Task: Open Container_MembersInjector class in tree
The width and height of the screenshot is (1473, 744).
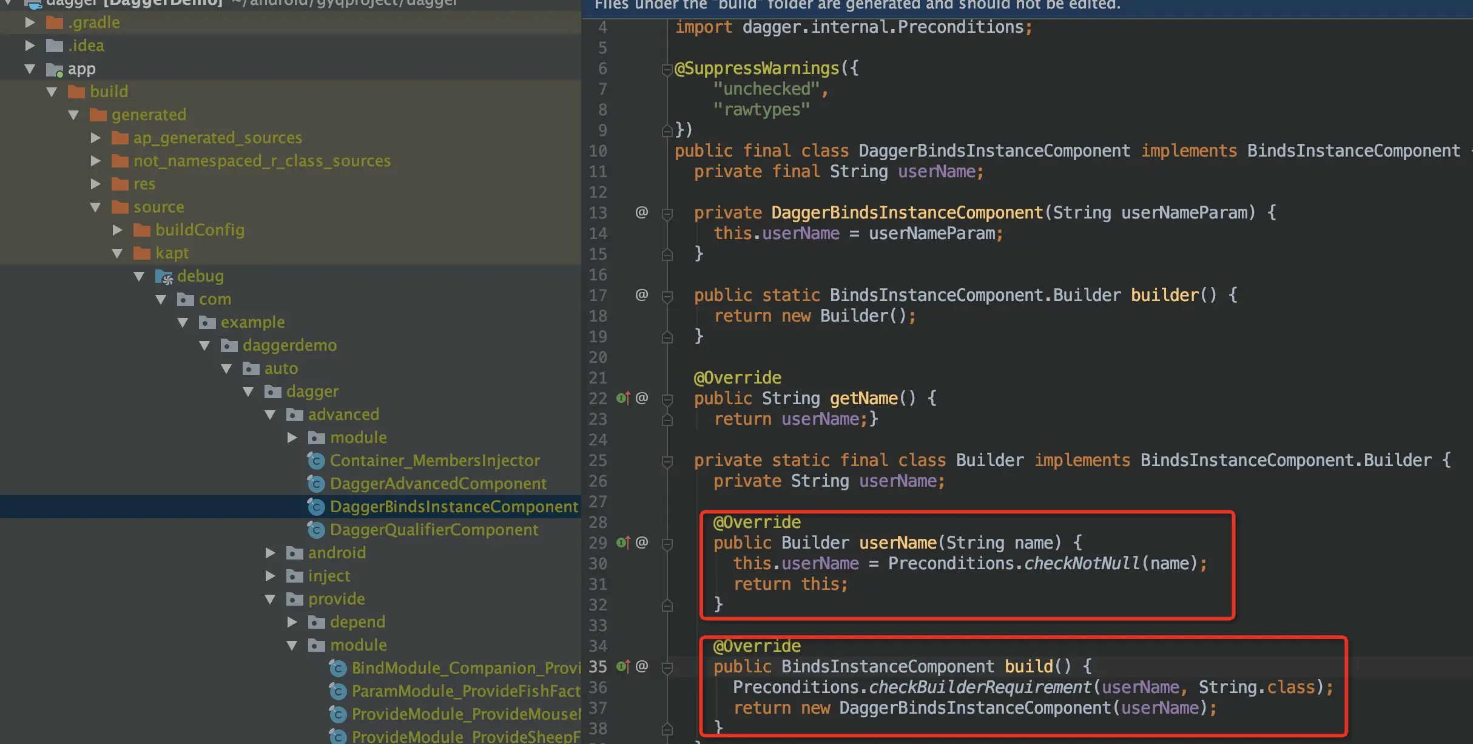Action: click(434, 461)
